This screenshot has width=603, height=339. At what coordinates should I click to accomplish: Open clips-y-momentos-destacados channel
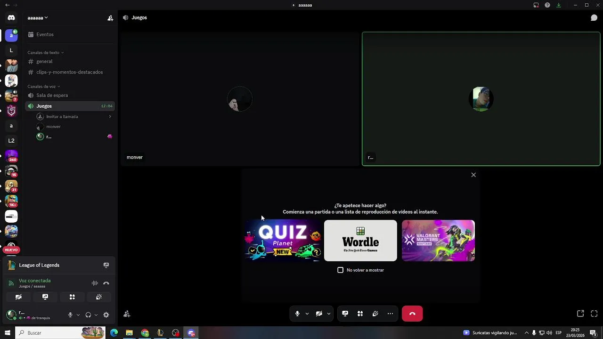click(70, 72)
